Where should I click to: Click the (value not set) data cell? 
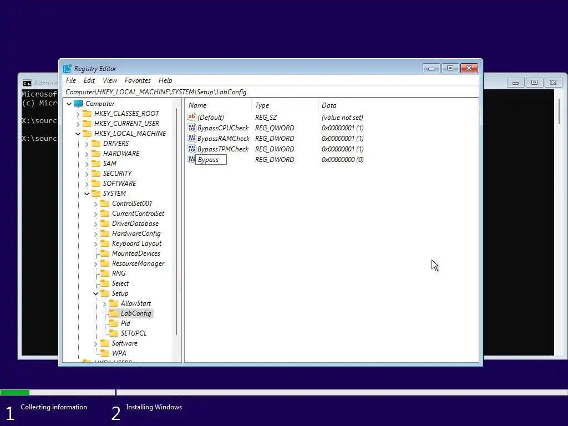(342, 118)
